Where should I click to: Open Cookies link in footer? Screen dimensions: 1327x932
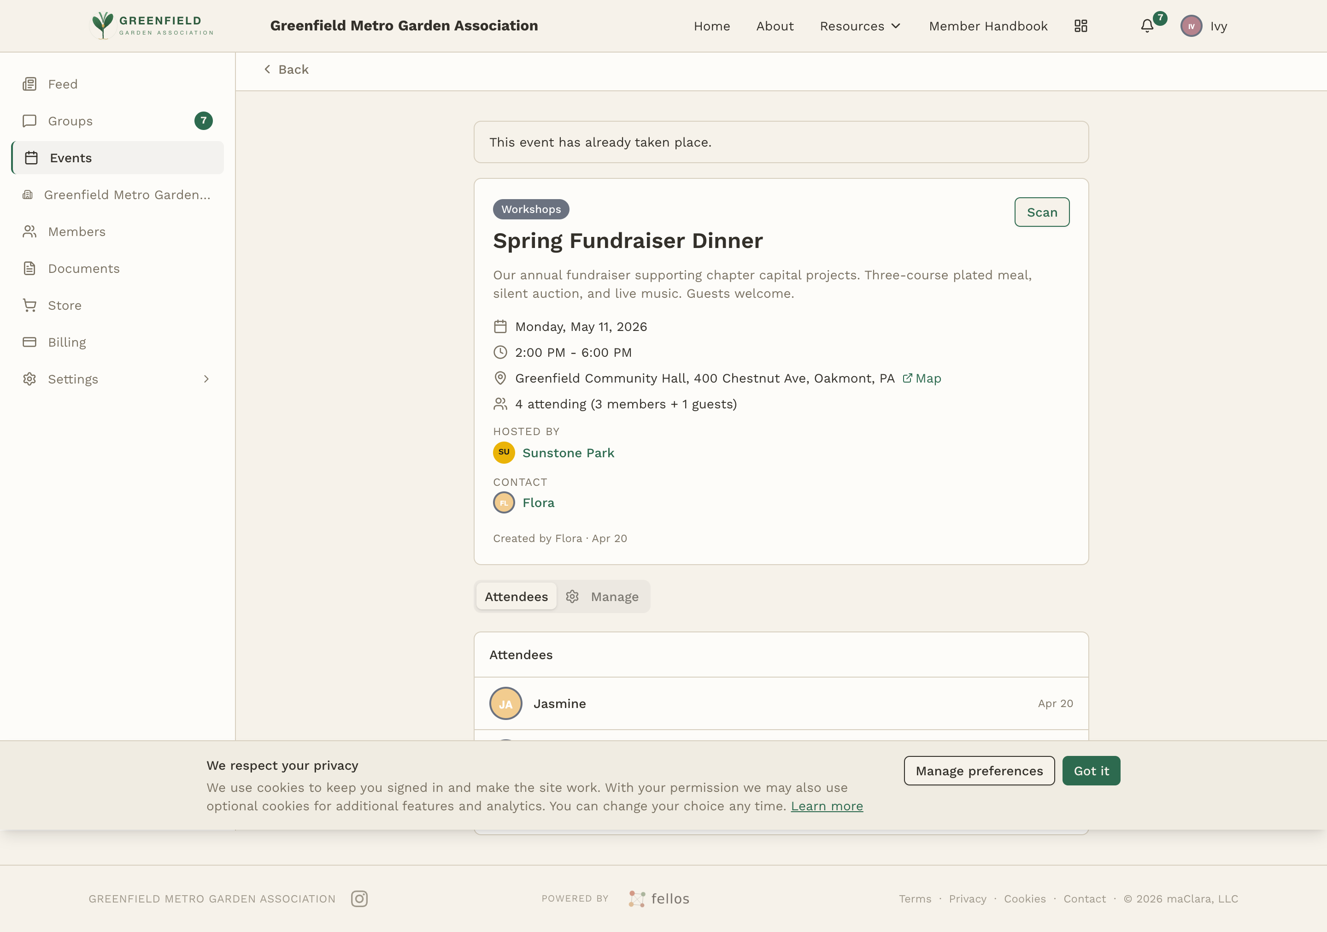coord(1025,898)
